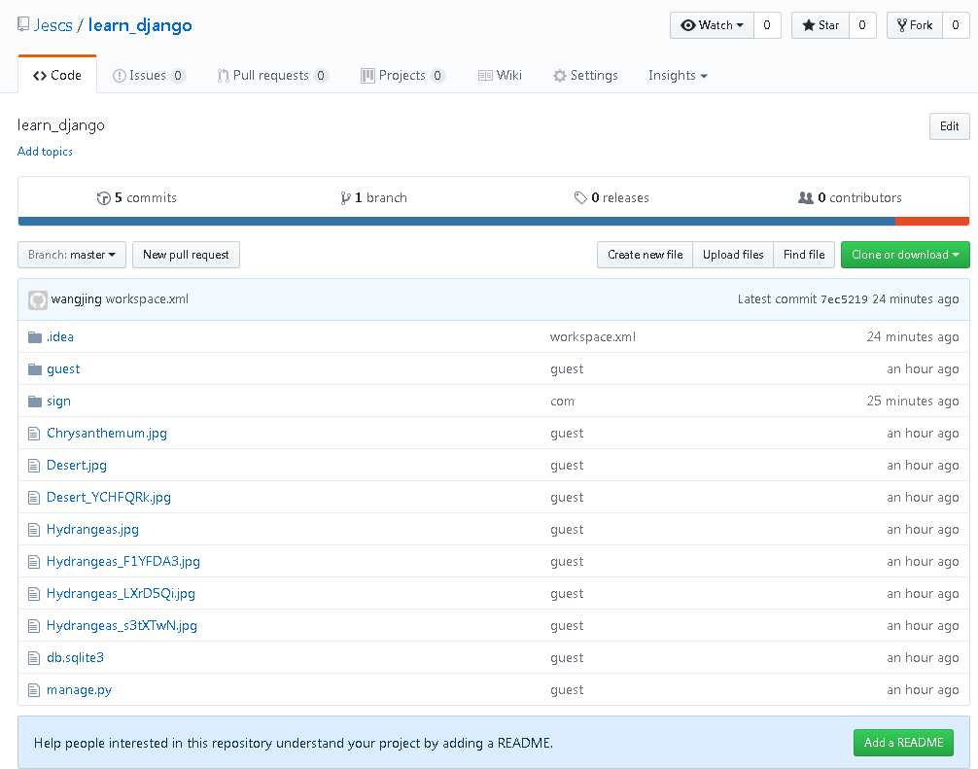Click the file icon next to Hydrangeas_LXrD5Qi.jpg
The image size is (978, 769).
point(34,594)
